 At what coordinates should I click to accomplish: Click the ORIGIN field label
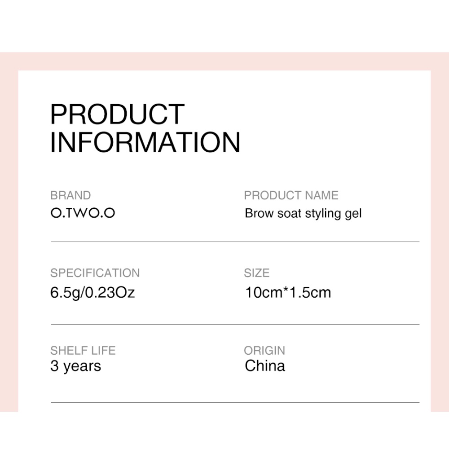264,351
